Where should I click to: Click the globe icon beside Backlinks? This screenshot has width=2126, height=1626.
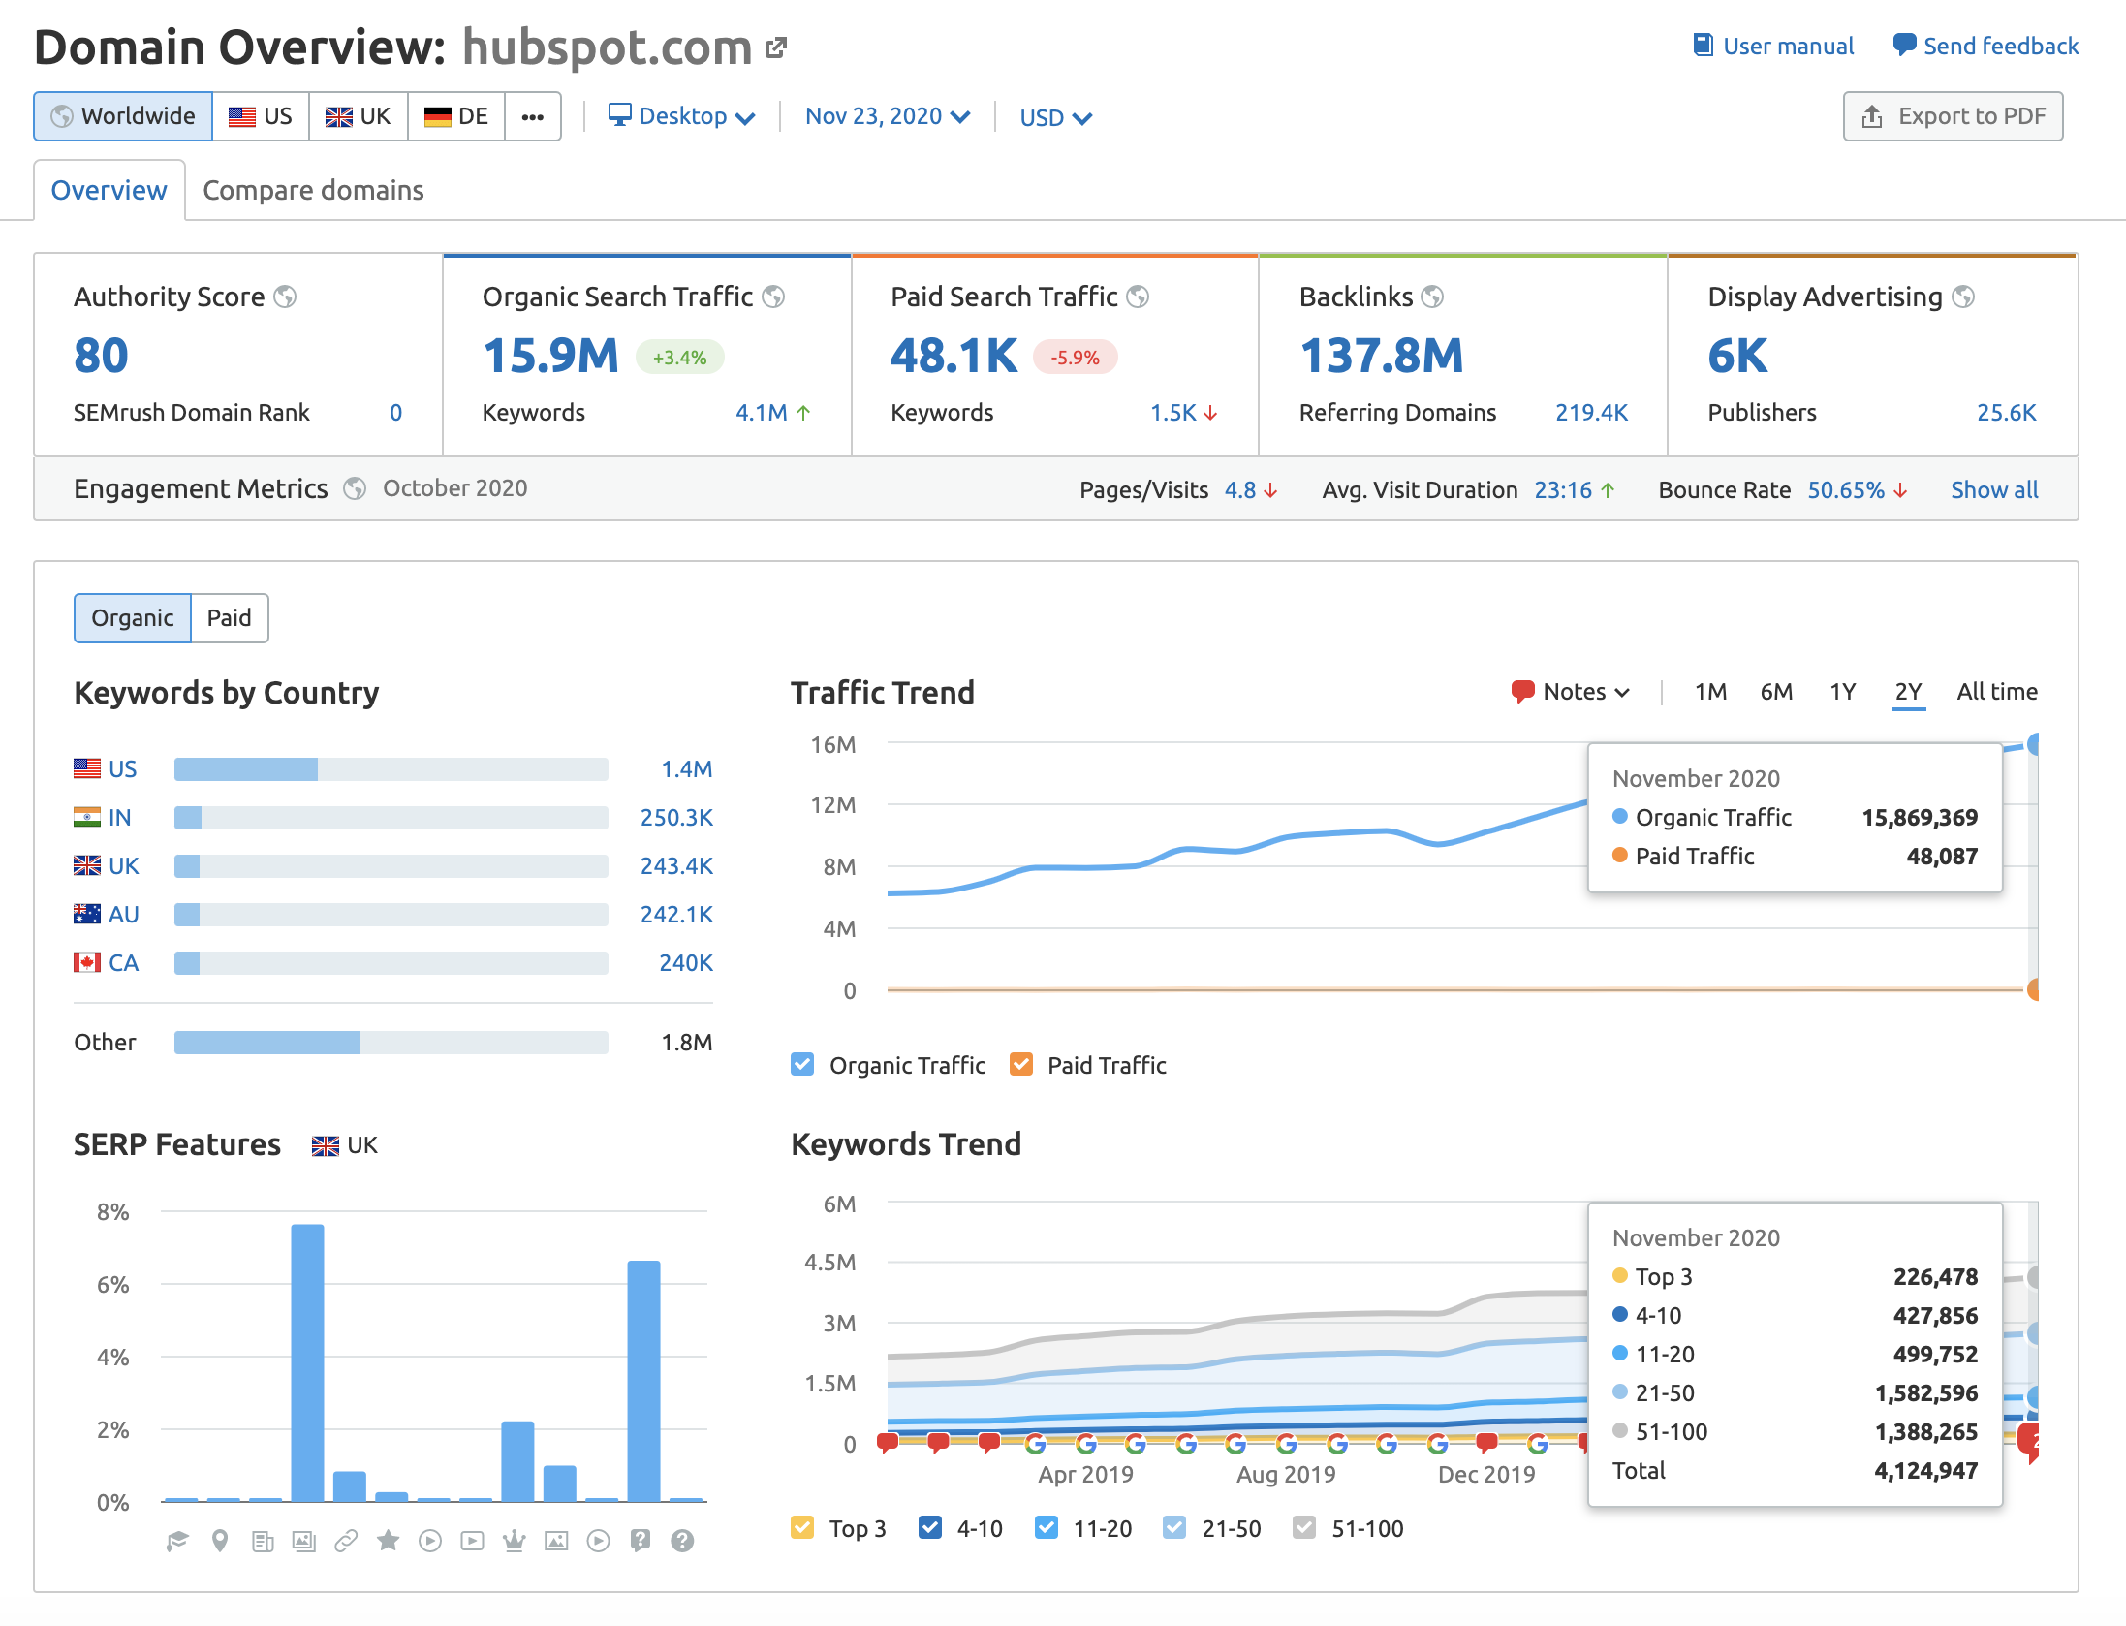coord(1432,297)
